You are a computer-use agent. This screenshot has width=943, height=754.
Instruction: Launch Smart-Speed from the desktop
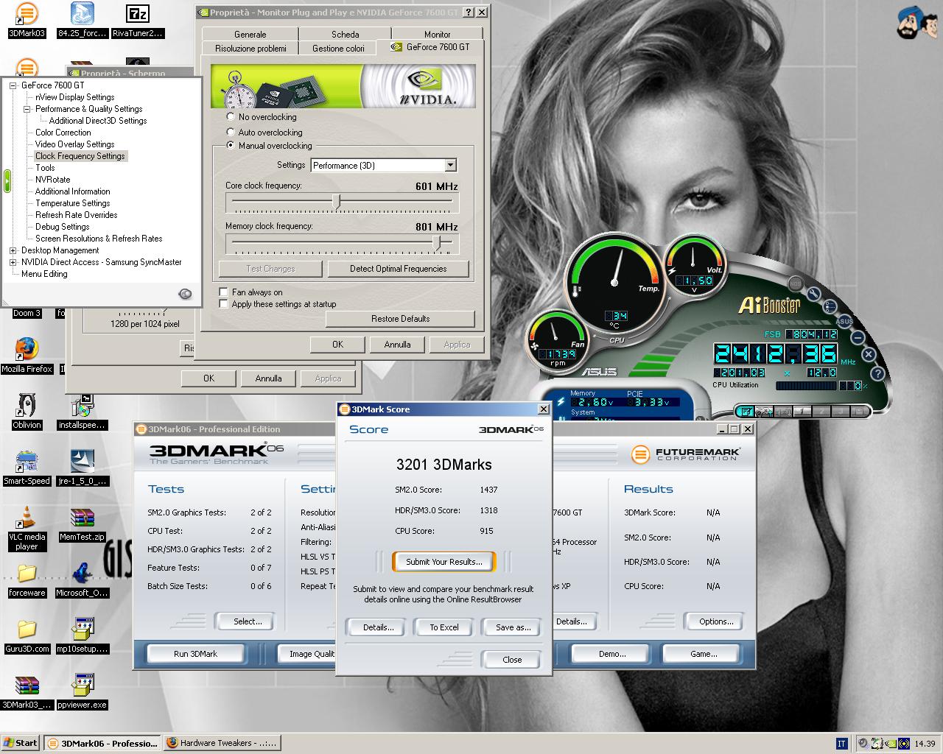pyautogui.click(x=27, y=467)
